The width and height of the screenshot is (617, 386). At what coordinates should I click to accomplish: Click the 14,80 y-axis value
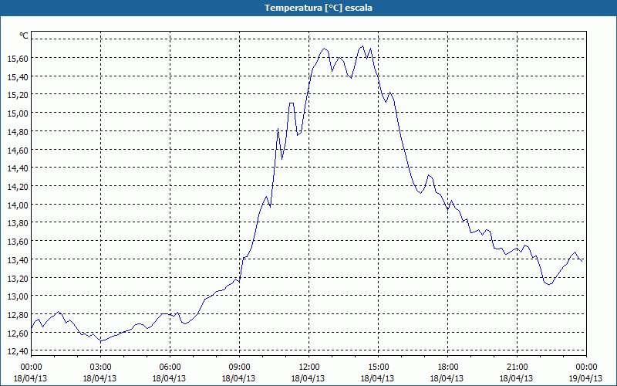pyautogui.click(x=18, y=131)
